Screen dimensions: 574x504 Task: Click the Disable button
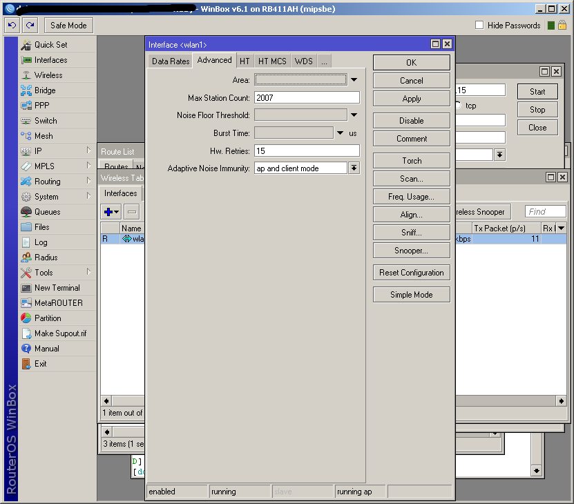click(412, 121)
